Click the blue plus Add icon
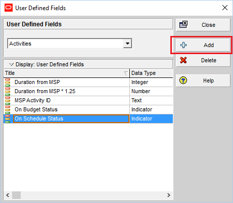 (x=183, y=45)
